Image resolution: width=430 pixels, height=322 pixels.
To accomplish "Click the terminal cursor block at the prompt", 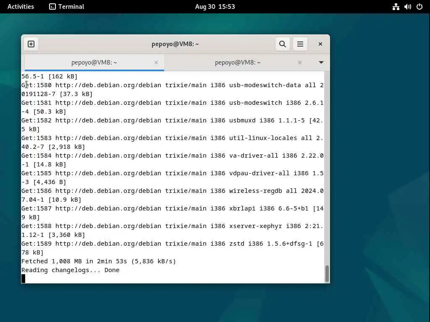I will pyautogui.click(x=24, y=279).
